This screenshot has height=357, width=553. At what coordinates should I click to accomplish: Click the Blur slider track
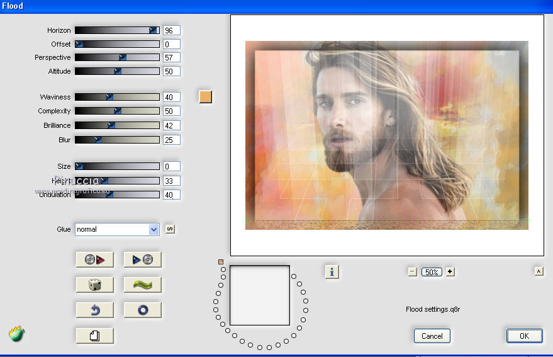(117, 140)
